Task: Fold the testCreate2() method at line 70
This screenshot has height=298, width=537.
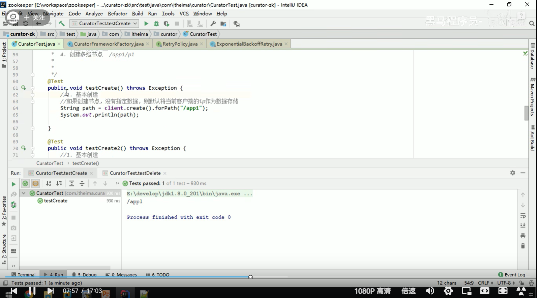Action: click(33, 148)
